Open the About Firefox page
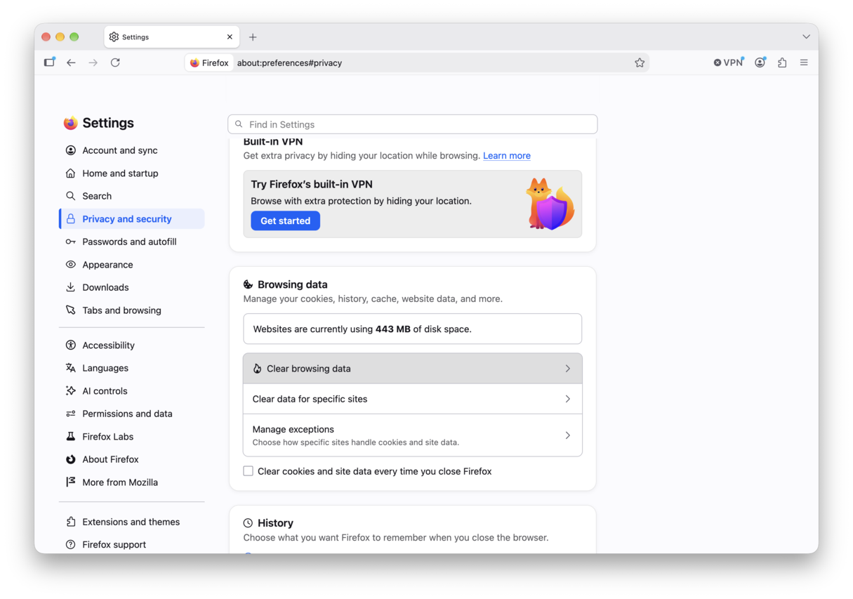The image size is (853, 599). [x=132, y=459]
